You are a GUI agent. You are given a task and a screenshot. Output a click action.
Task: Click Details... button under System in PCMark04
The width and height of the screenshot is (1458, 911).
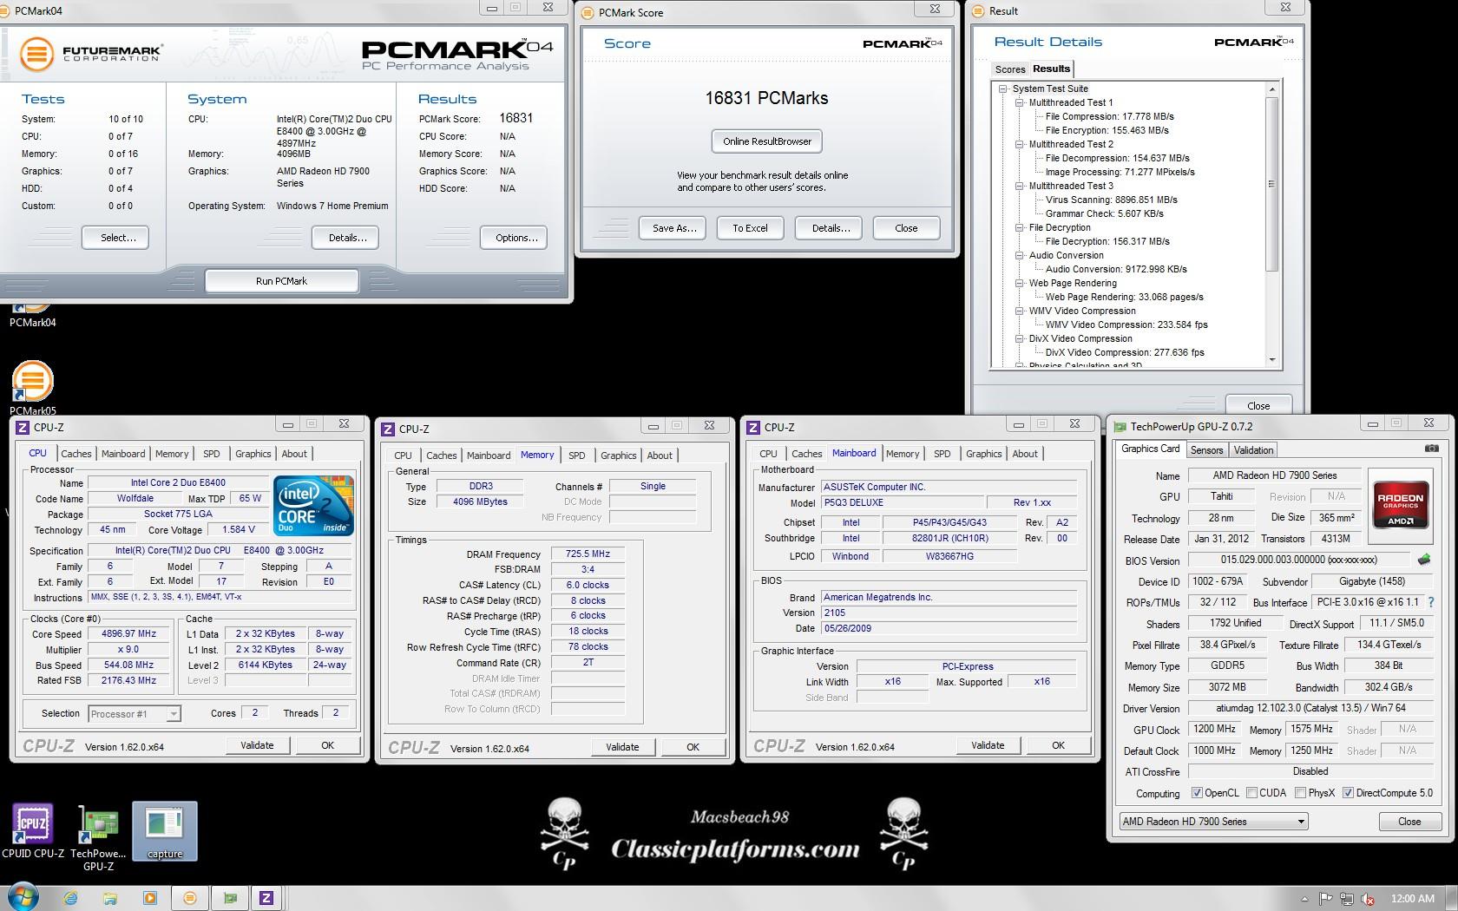pos(347,238)
